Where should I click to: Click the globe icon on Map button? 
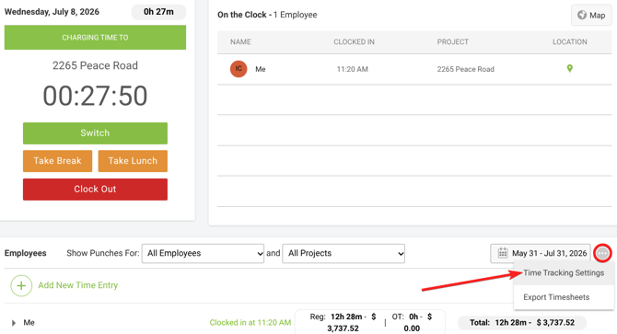(582, 15)
